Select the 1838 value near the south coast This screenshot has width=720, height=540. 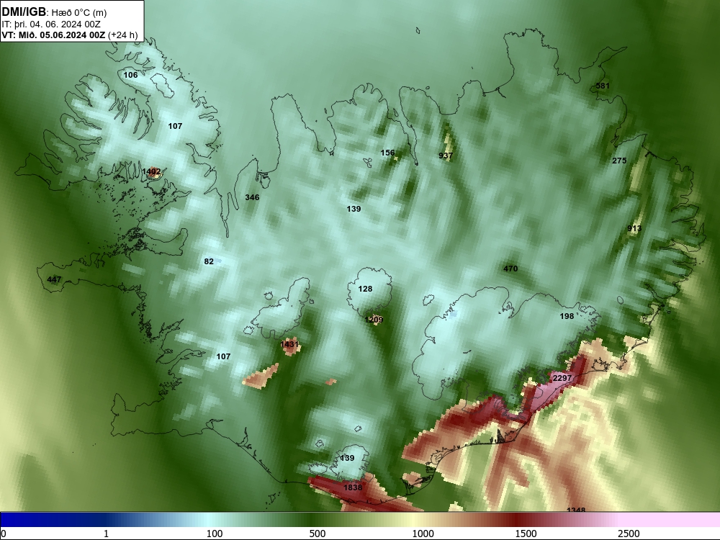coord(353,487)
